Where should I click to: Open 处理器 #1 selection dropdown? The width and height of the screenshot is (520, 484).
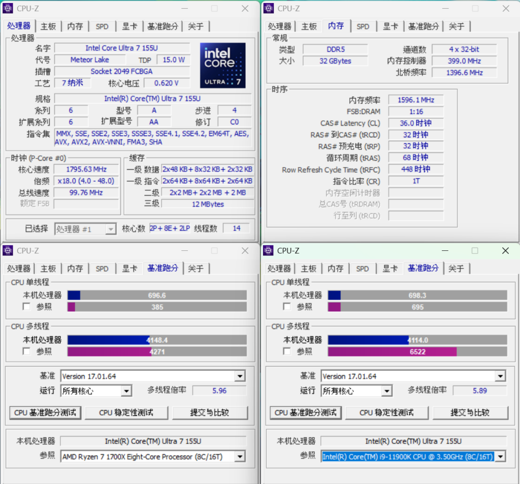[85, 229]
